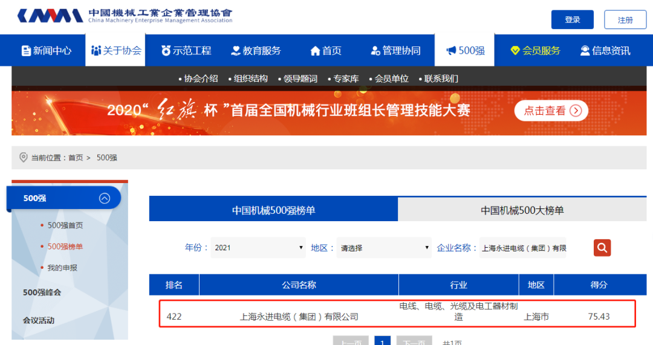Open 信息资讯 headset icon menu
This screenshot has height=345, width=653.
click(x=605, y=51)
